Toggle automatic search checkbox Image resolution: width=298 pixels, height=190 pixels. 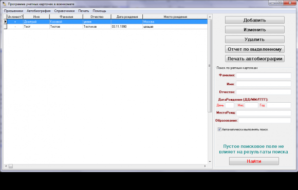click(219, 129)
